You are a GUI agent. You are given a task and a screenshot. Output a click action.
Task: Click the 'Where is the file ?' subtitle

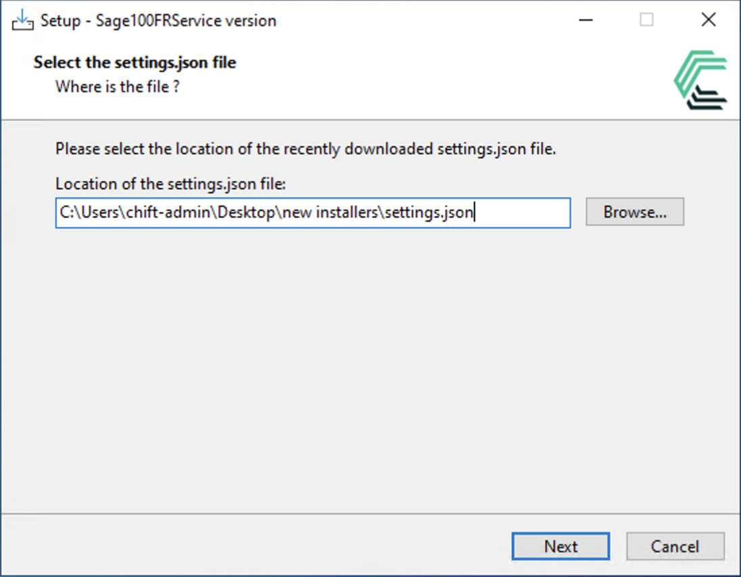coord(117,86)
